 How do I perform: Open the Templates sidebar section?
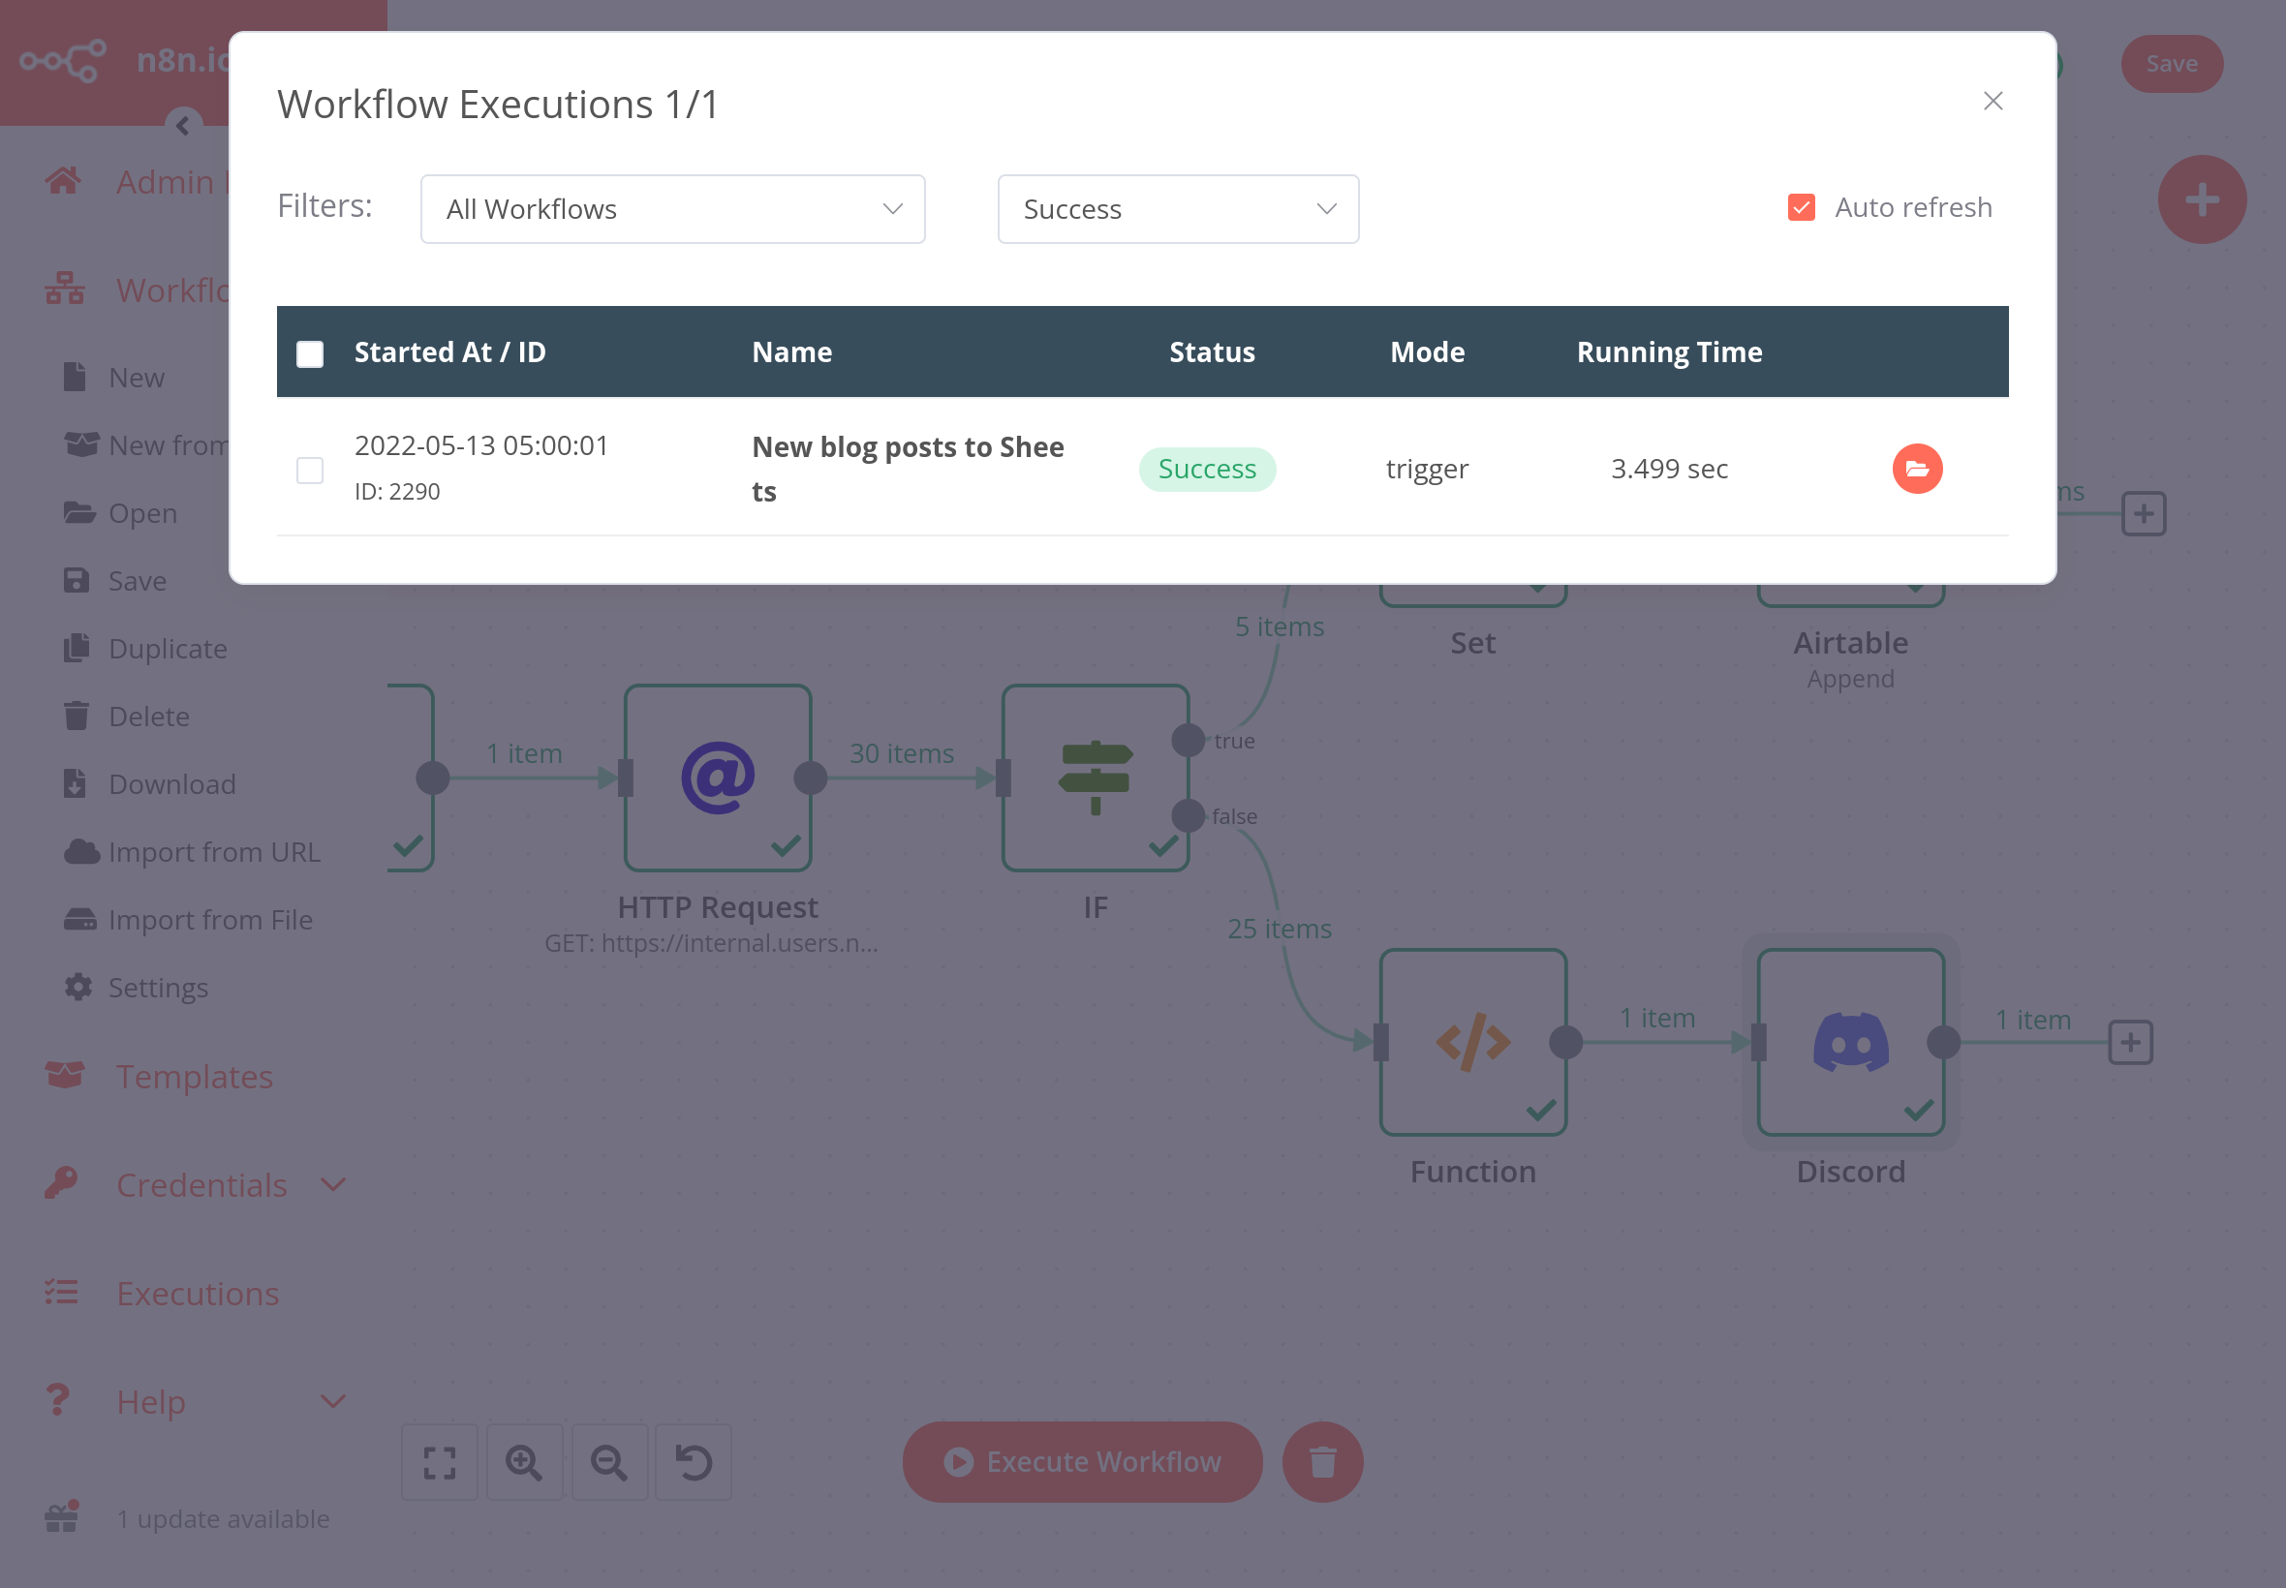pos(195,1077)
